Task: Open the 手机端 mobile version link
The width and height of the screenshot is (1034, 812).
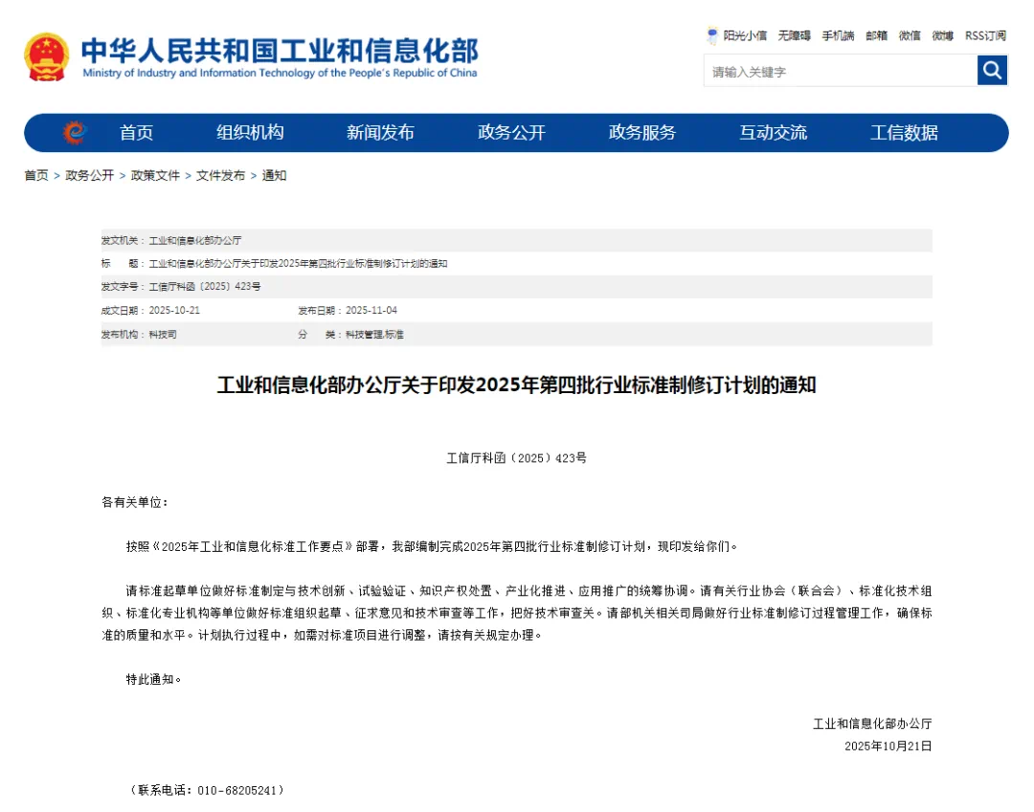Action: tap(838, 35)
